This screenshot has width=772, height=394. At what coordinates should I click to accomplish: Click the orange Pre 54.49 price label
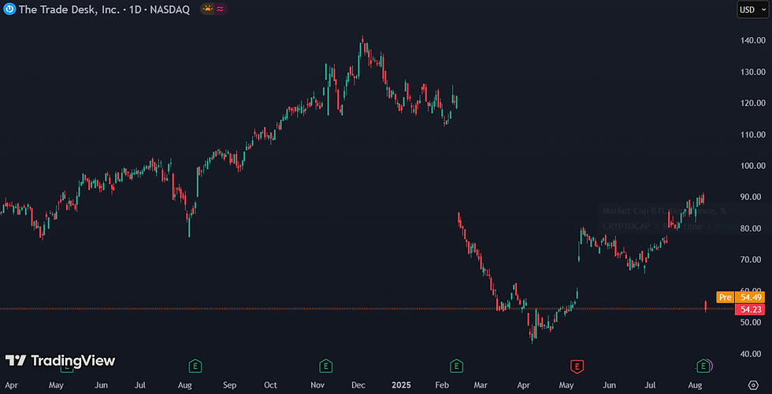click(740, 297)
